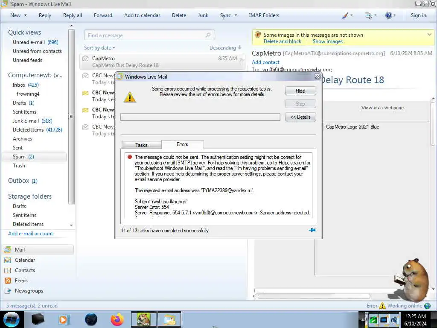Click the folder pane vertical scrollbar
This screenshot has height=328, width=437.
pyautogui.click(x=71, y=117)
